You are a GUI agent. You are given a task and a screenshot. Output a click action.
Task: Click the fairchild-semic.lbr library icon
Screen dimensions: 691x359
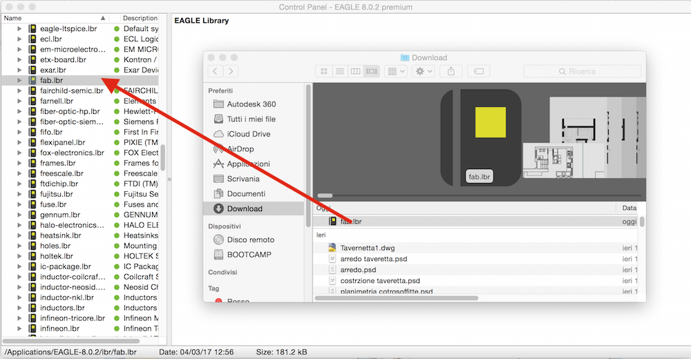pos(32,90)
